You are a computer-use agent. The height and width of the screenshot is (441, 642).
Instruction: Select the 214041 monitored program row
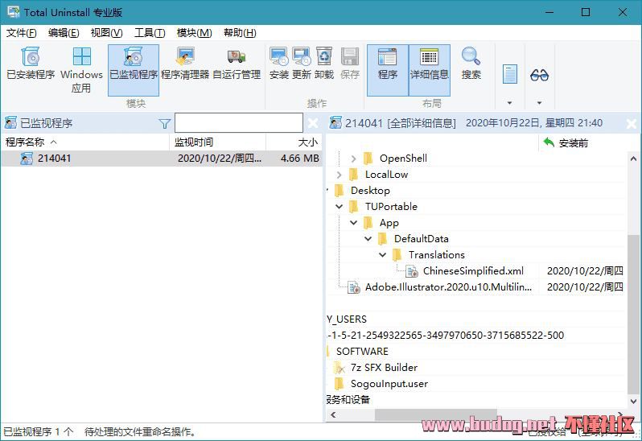[x=162, y=158]
